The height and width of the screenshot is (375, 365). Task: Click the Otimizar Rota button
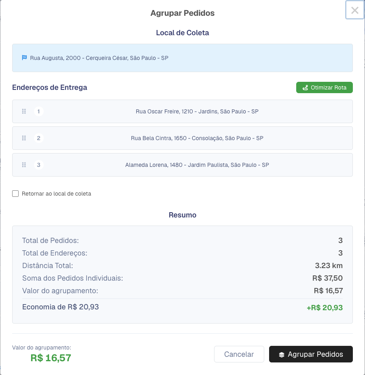325,87
